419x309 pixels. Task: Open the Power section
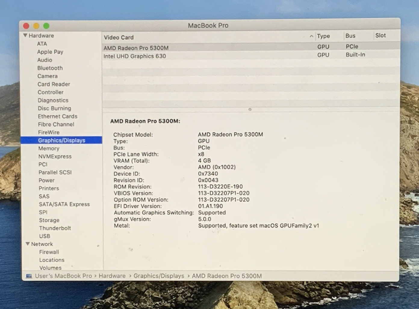46,180
